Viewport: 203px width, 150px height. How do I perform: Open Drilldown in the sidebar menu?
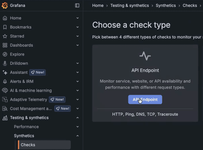pyautogui.click(x=19, y=63)
